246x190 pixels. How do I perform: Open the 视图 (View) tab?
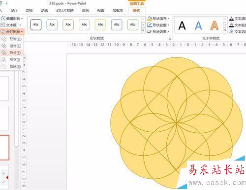click(101, 11)
